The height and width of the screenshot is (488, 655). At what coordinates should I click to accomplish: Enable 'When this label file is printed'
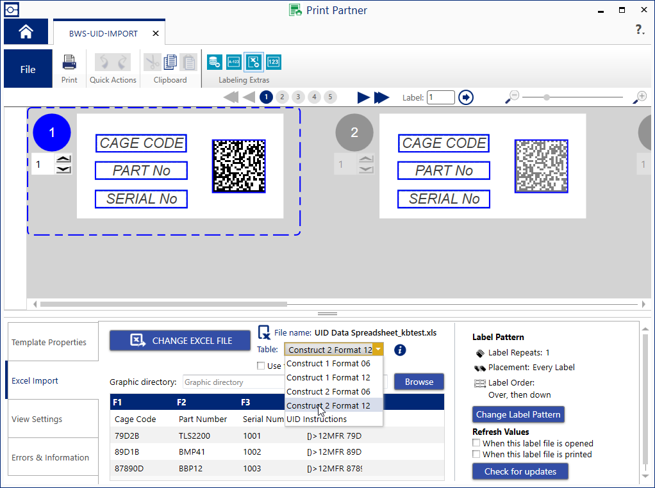point(476,454)
